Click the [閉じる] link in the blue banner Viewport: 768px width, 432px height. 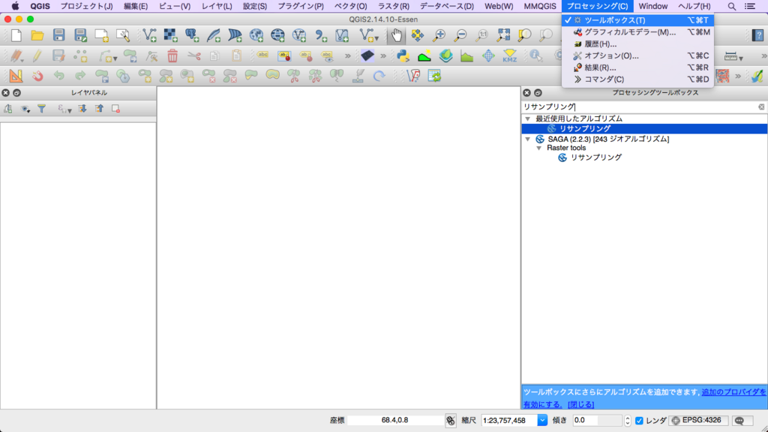[x=581, y=404]
